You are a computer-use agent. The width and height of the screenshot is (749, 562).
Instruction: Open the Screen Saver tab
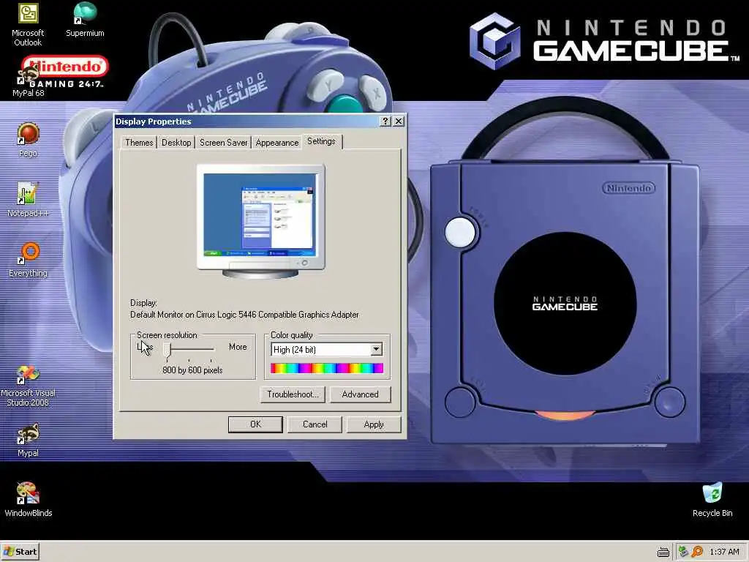[x=224, y=143]
